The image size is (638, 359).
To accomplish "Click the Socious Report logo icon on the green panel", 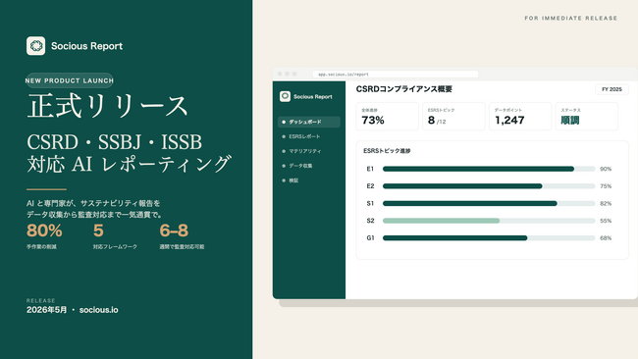I will [x=35, y=46].
